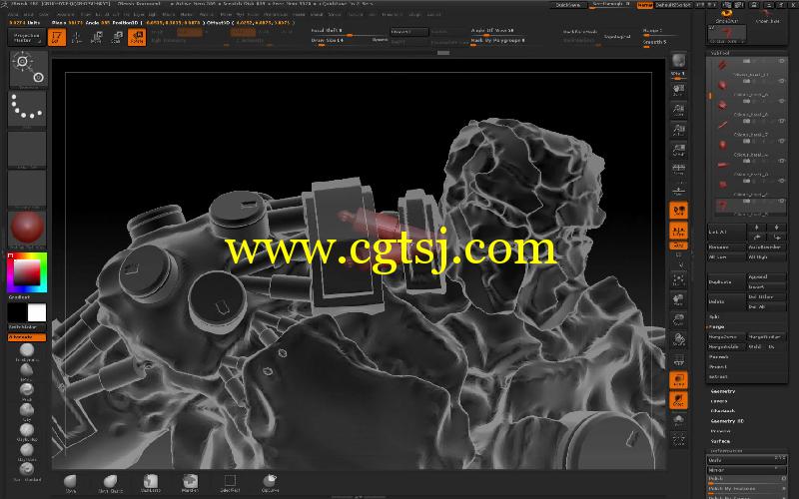
Task: Choose the SelectRect brush at bottom shelf
Action: 230,483
